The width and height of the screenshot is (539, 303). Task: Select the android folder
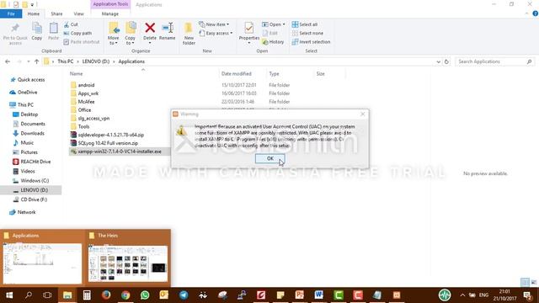click(x=83, y=85)
